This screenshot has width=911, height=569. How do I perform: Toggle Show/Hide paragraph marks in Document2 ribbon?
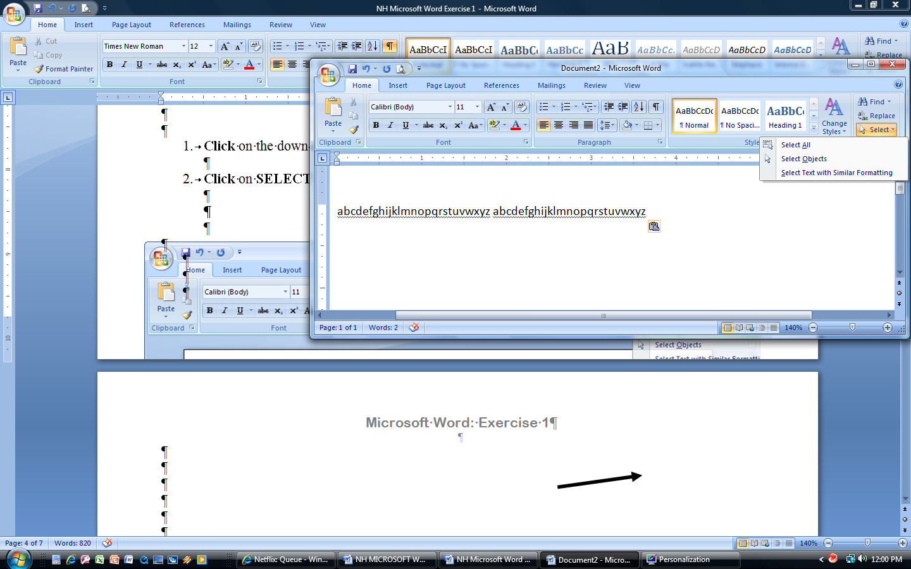coord(656,107)
